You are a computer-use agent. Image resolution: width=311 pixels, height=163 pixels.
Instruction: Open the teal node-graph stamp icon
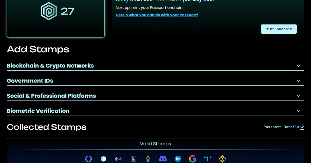click(208, 159)
